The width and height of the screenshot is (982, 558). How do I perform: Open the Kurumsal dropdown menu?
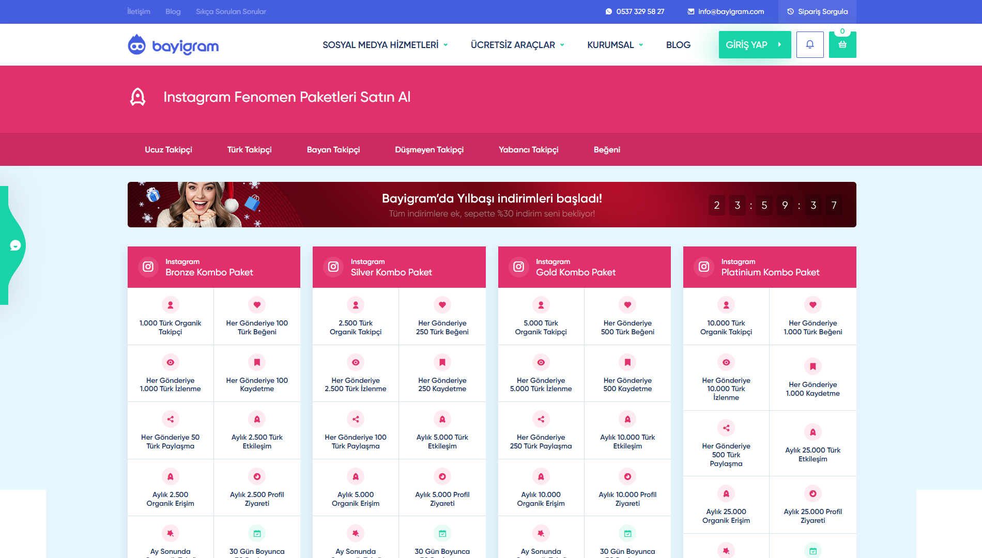coord(615,45)
